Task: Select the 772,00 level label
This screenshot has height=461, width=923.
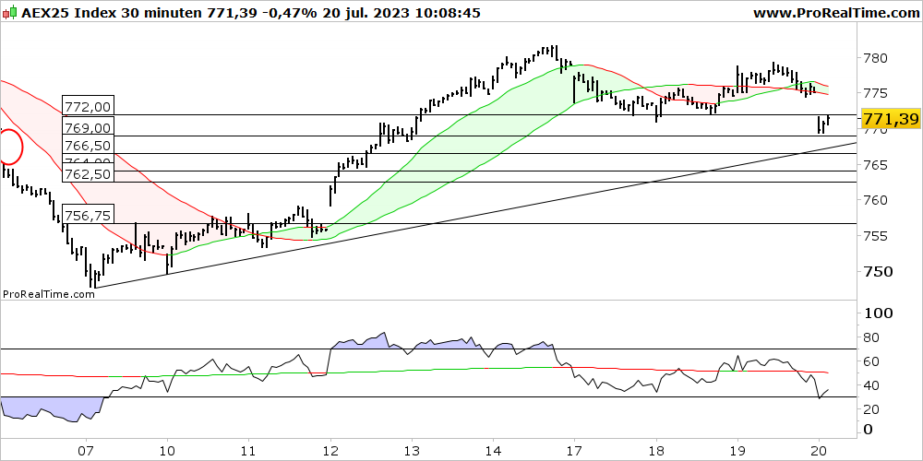Action: click(x=88, y=107)
